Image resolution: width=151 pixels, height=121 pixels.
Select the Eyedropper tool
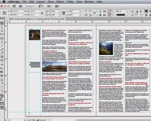pyautogui.click(x=2, y=84)
